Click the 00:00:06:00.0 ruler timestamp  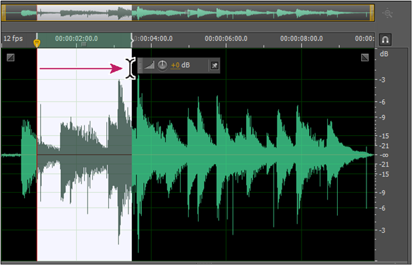click(x=226, y=39)
